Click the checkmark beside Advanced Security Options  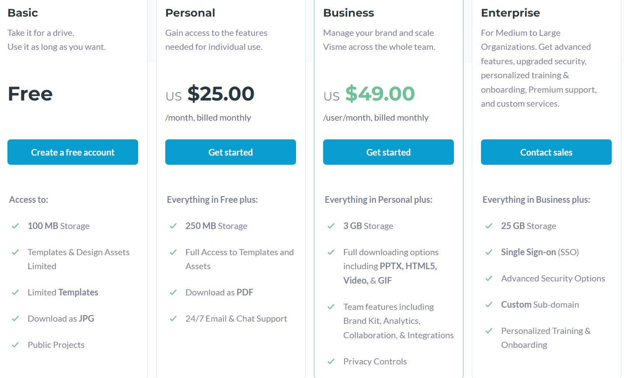[489, 278]
